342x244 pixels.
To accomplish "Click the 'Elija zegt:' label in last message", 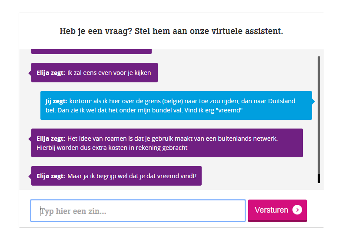I will pyautogui.click(x=51, y=176).
